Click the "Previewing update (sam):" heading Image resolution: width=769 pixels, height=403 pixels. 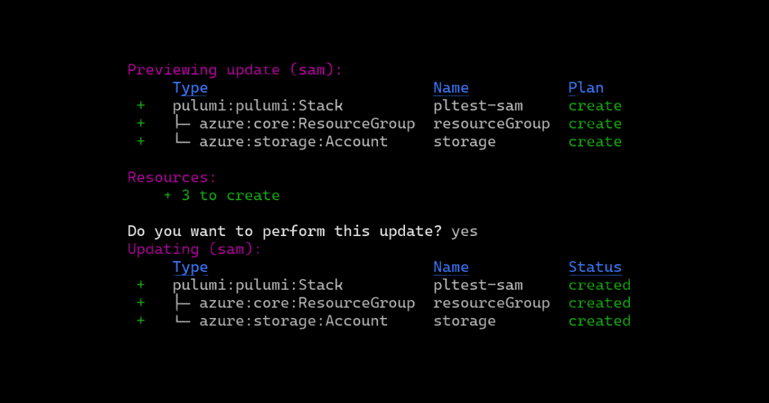[x=235, y=70]
